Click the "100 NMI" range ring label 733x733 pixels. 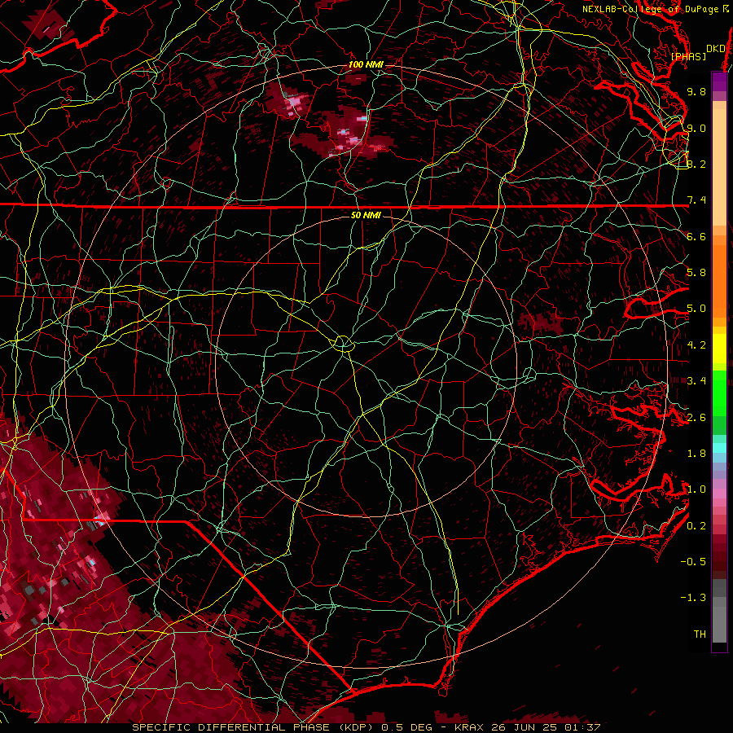pos(366,64)
